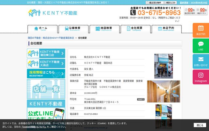The height and width of the screenshot is (131, 209).
Task: Click the orange 来店予約 calendar side button
Action: pos(201,30)
